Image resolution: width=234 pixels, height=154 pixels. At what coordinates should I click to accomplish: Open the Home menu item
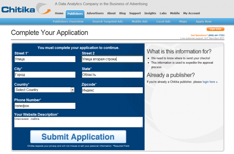click(59, 14)
